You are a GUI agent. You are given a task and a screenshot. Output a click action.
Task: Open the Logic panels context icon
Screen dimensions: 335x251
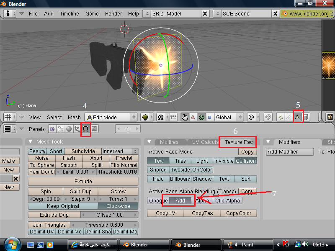[52, 129]
